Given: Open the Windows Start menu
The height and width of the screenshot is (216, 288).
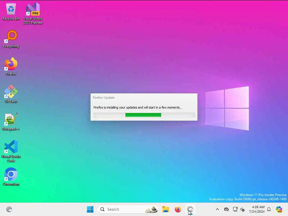Looking at the screenshot, I should pyautogui.click(x=90, y=209).
